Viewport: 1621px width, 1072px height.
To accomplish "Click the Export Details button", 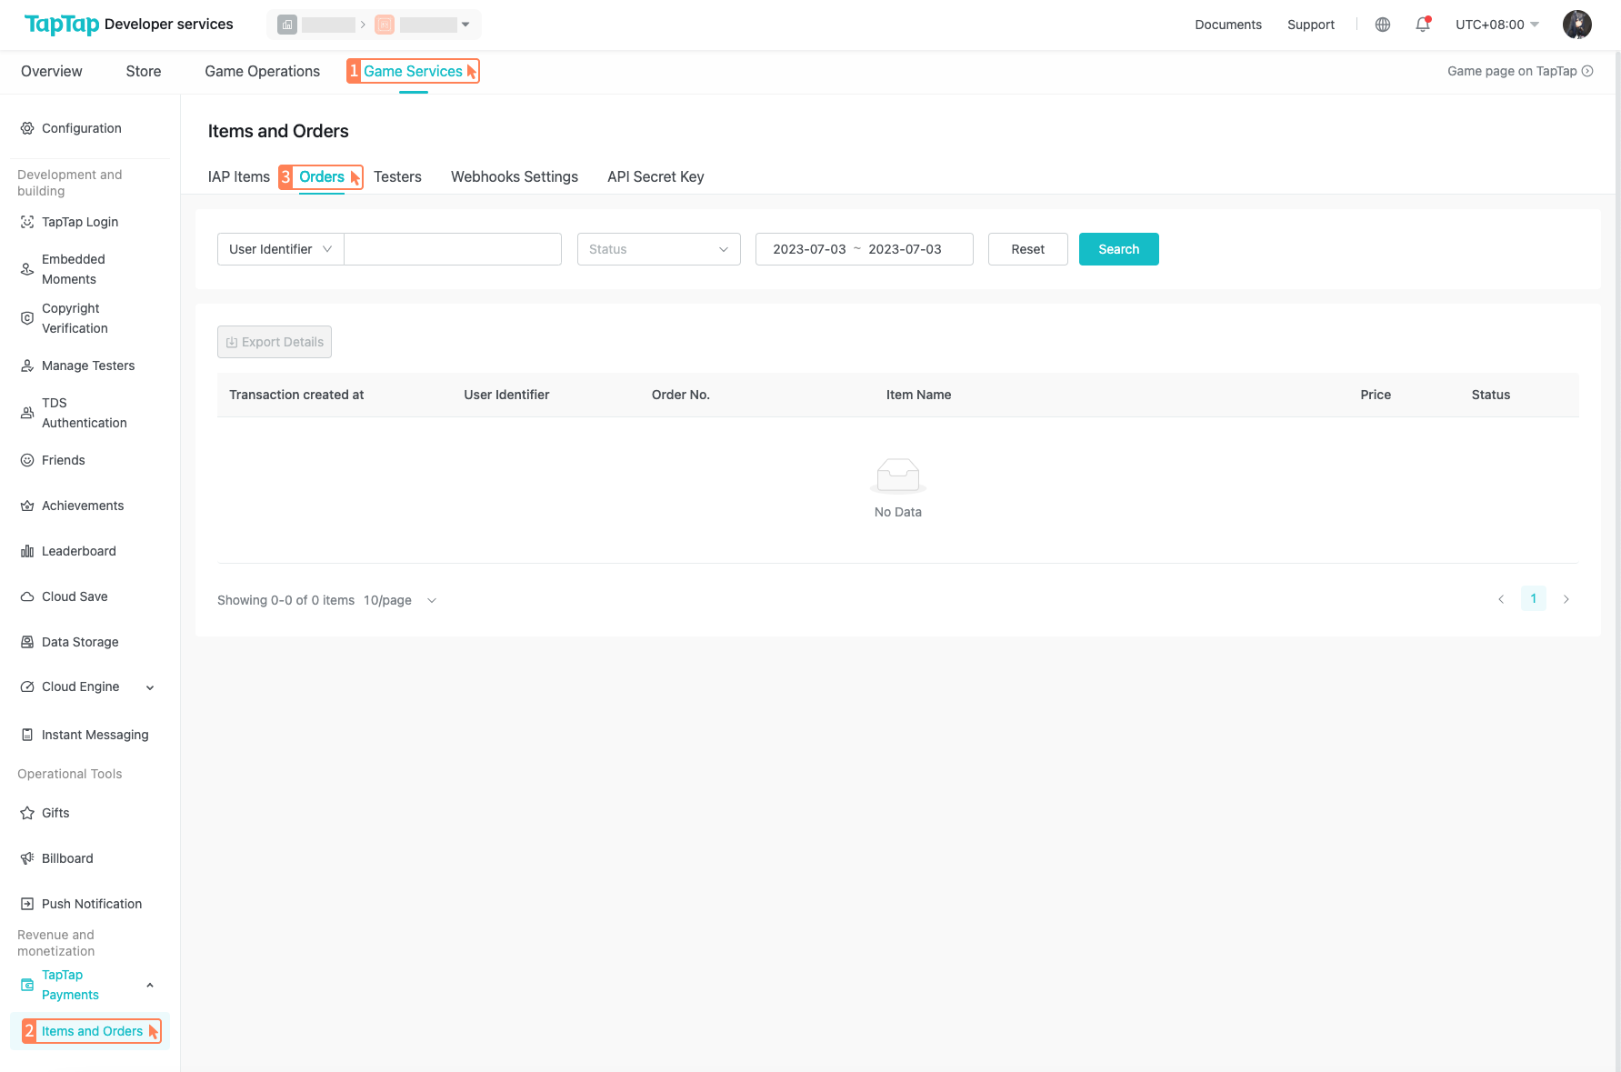I will 275,342.
